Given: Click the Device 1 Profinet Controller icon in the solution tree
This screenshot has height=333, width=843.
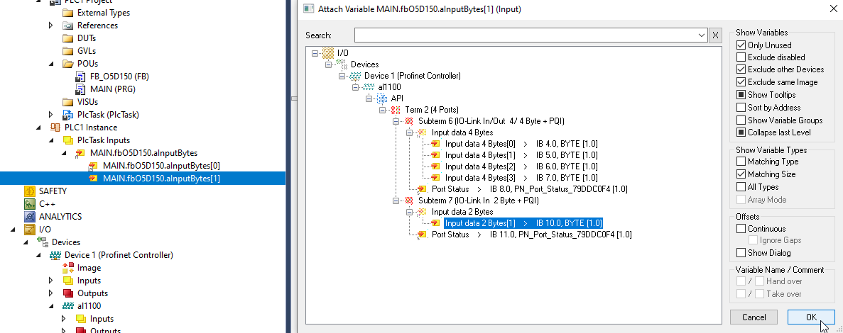Looking at the screenshot, I should click(x=55, y=255).
